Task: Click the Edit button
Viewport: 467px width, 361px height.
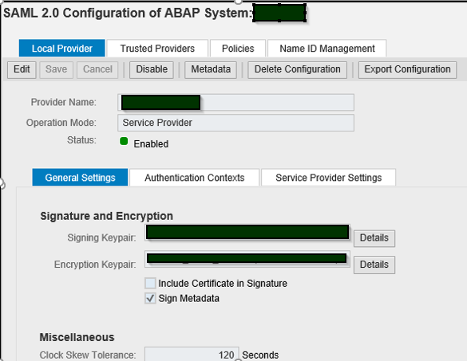Action: click(22, 70)
